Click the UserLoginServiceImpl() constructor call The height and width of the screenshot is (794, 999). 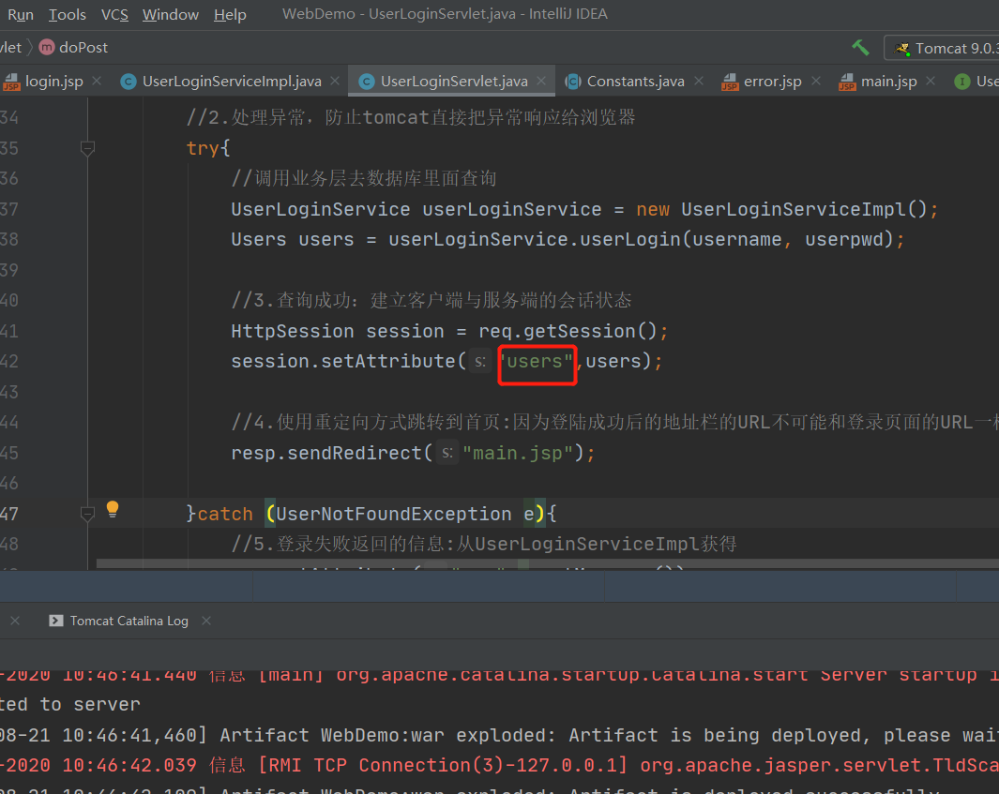[x=804, y=209]
